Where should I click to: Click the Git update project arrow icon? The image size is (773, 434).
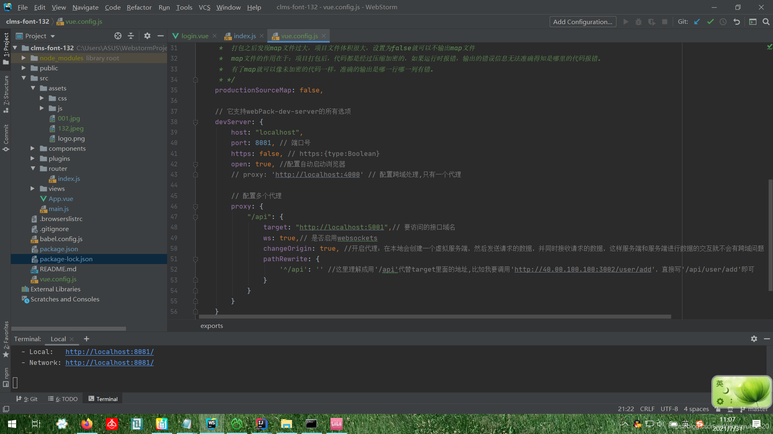(x=697, y=22)
